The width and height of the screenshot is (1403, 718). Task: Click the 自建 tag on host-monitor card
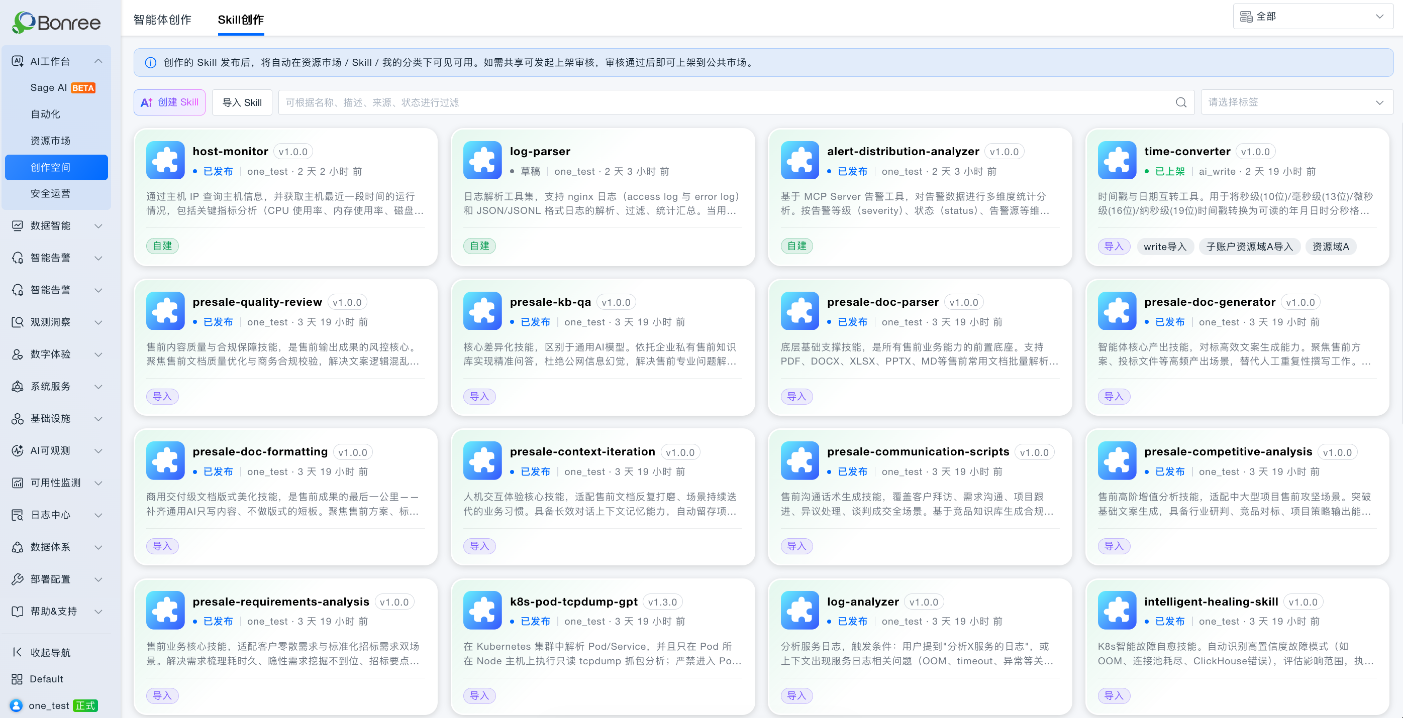coord(162,246)
